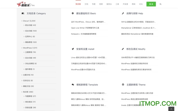Open the 专题 nav item
Image resolution: width=178 pixels, height=111 pixels.
(x=93, y=4)
